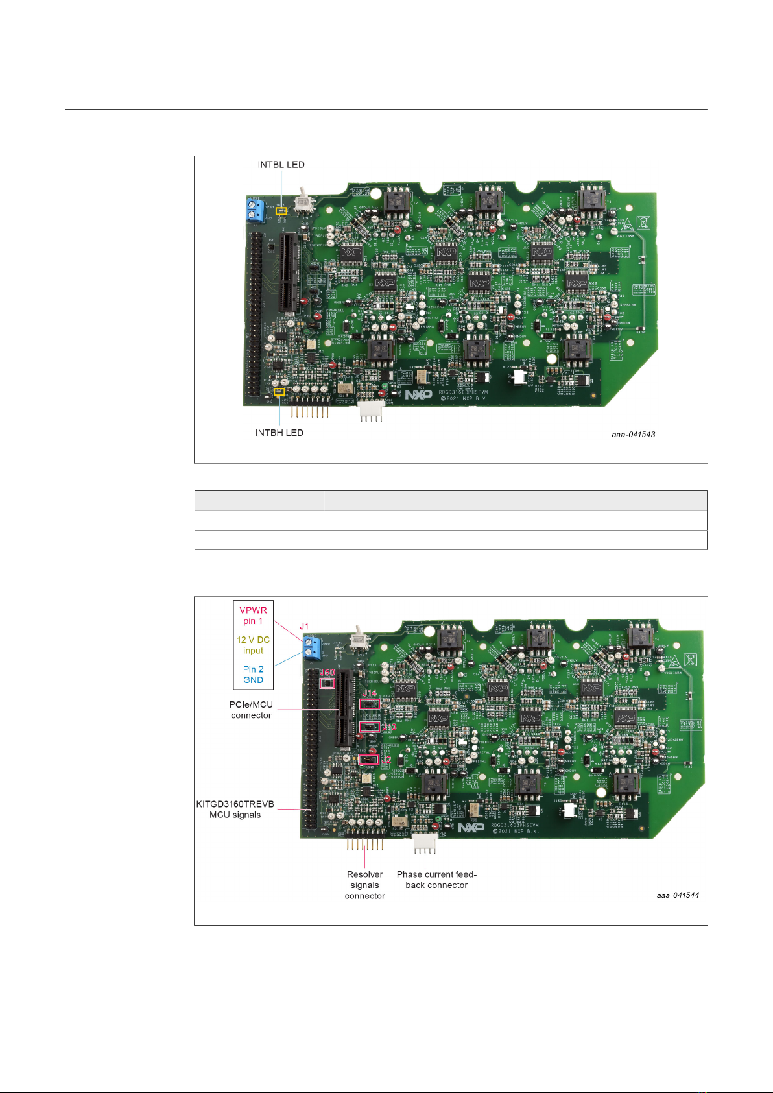Click the red "J50" label
The height and width of the screenshot is (1093, 773).
(x=327, y=673)
